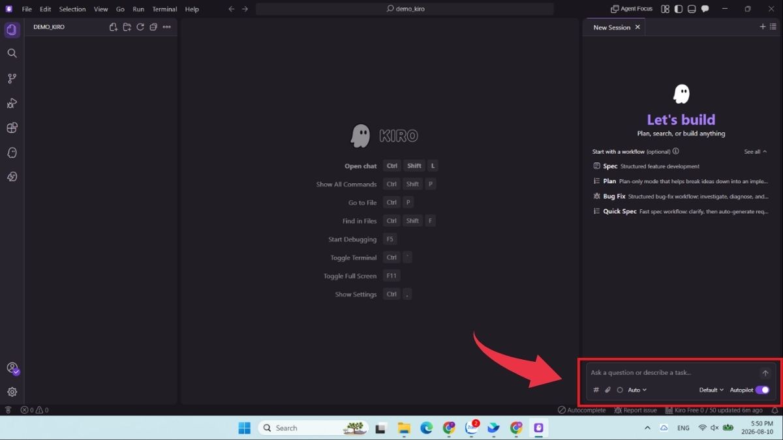Open the Extensions view icon

coord(12,128)
